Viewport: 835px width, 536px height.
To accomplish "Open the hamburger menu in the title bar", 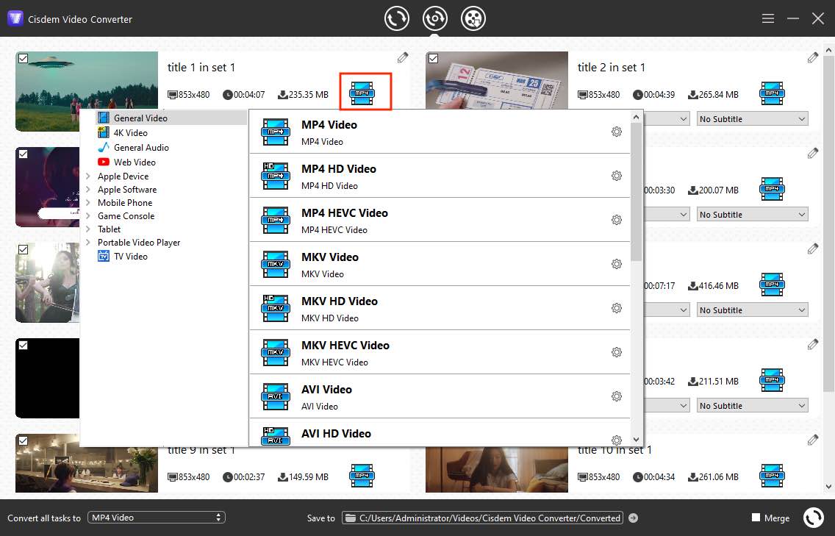I will (768, 18).
